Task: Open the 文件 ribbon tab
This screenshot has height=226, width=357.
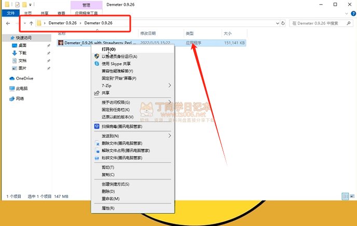Action: (10, 13)
